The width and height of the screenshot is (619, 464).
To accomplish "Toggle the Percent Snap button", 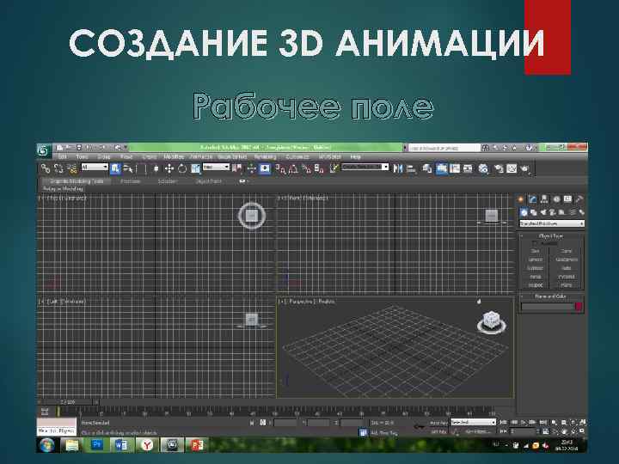I will tap(306, 169).
